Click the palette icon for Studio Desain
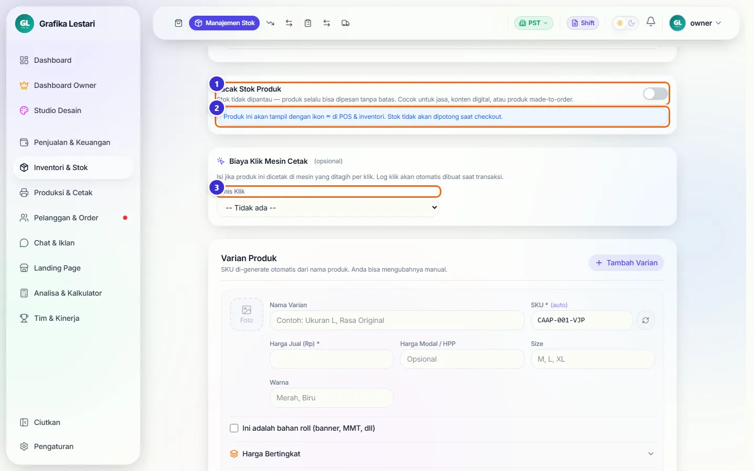This screenshot has height=471, width=754. point(24,110)
